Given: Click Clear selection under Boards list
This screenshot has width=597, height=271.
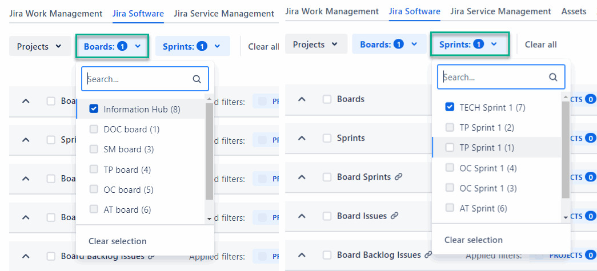Looking at the screenshot, I should (x=117, y=241).
